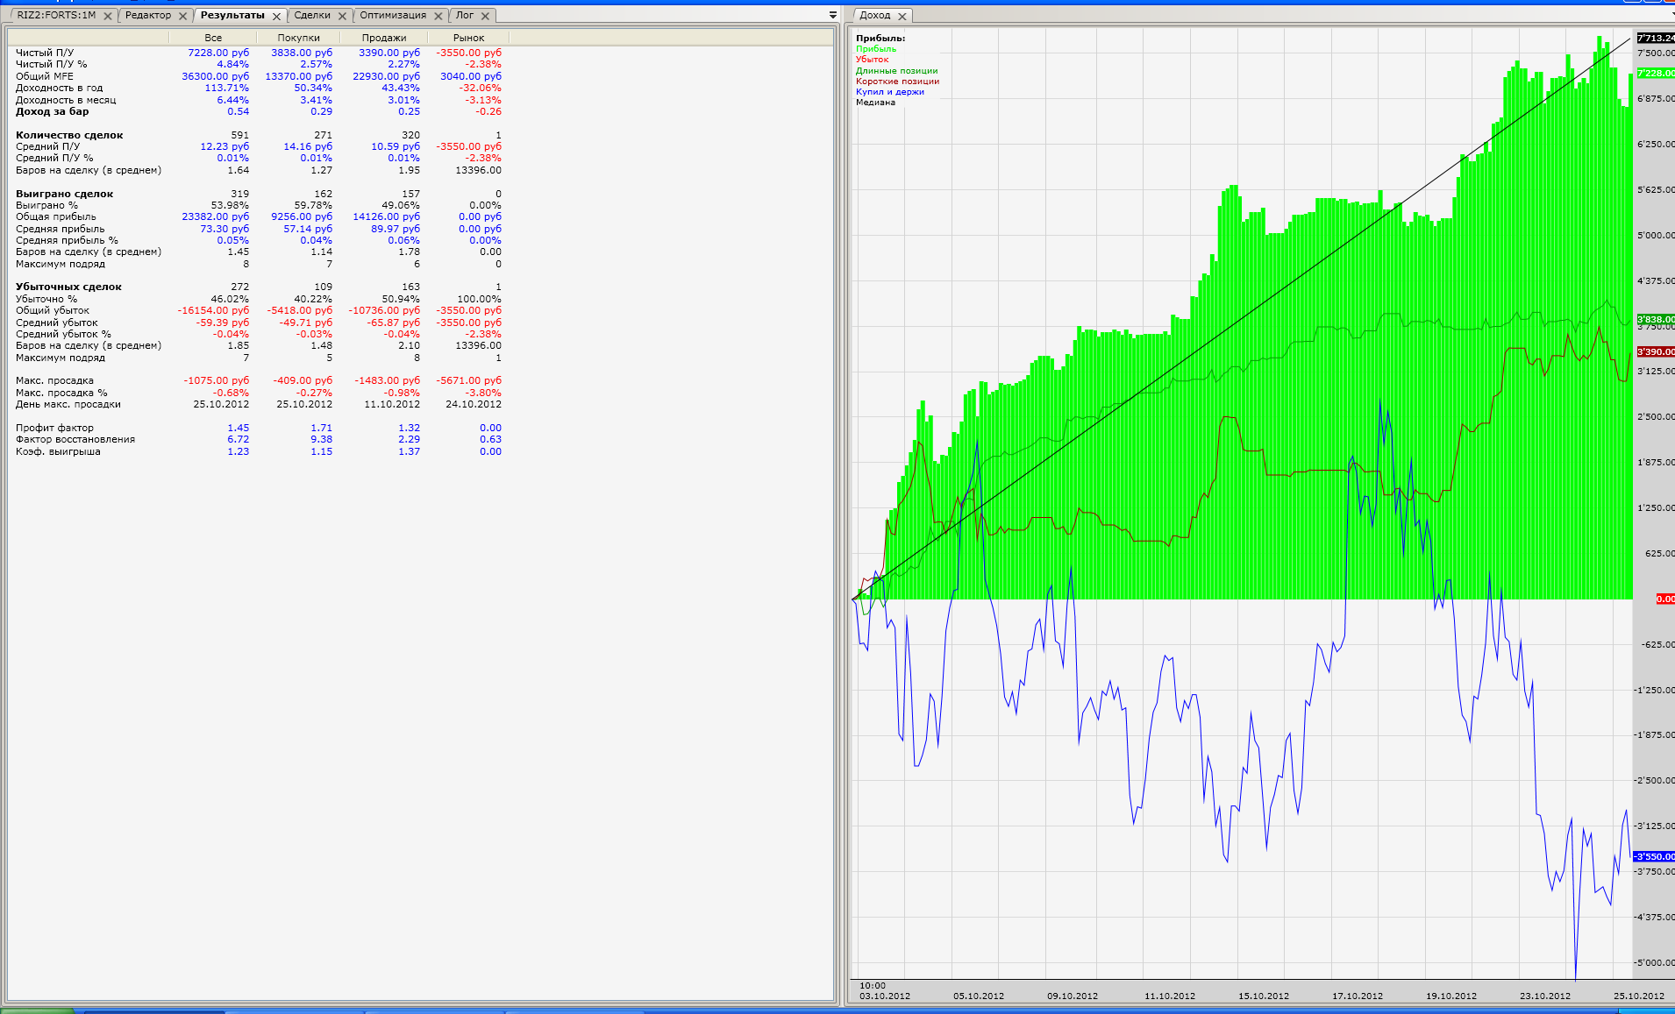Image resolution: width=1675 pixels, height=1014 pixels.
Task: Click the 15.10.2012 date on time axis
Action: (1263, 996)
